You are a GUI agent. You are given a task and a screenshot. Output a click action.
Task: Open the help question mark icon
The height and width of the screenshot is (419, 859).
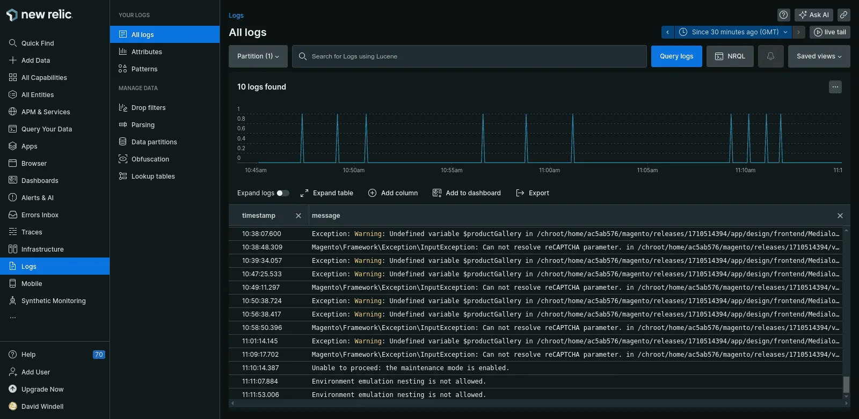coord(784,15)
